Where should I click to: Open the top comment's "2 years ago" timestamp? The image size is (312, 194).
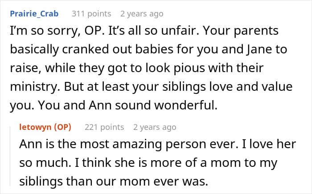[142, 14]
